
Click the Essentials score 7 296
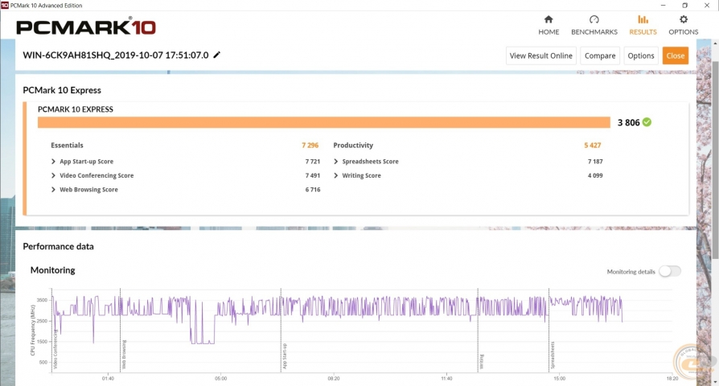(310, 146)
